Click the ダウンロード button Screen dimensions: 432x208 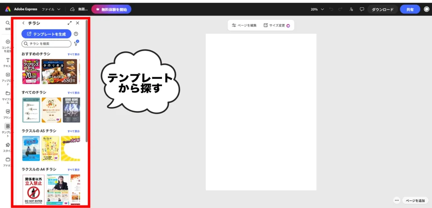tap(383, 9)
